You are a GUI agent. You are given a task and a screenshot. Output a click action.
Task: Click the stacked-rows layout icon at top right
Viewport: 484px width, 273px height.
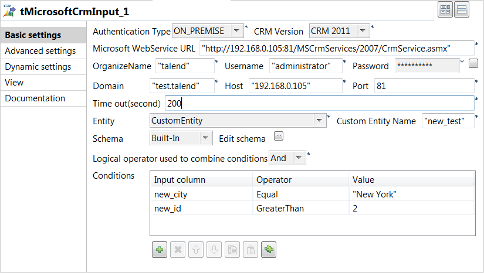coord(461,9)
